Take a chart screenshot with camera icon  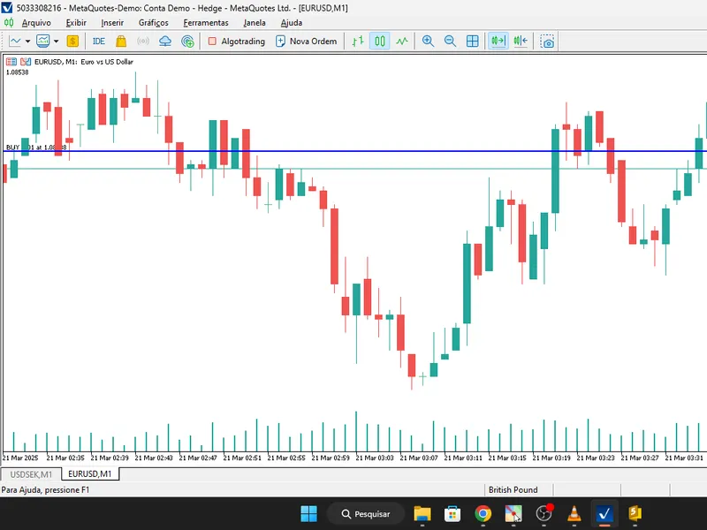pyautogui.click(x=547, y=42)
